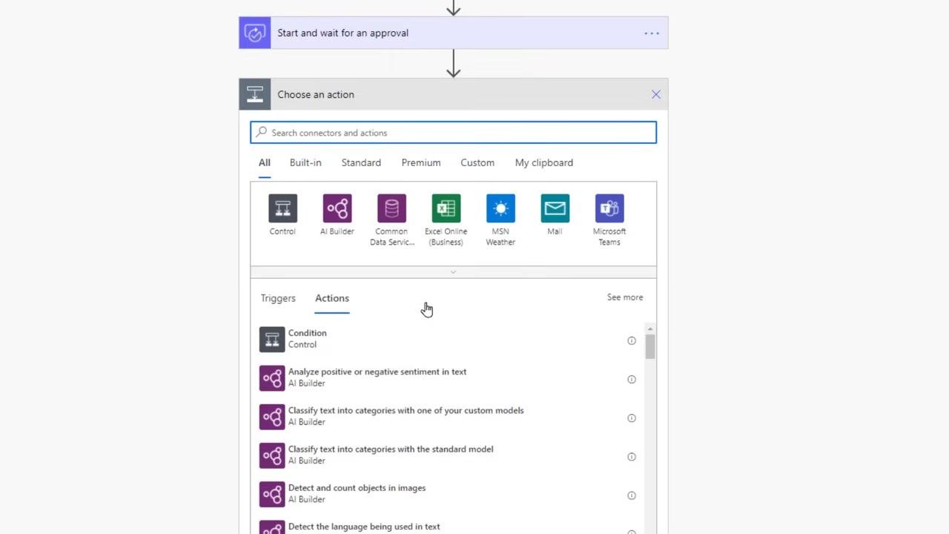Select the Control connector icon
The height and width of the screenshot is (534, 949).
(282, 208)
